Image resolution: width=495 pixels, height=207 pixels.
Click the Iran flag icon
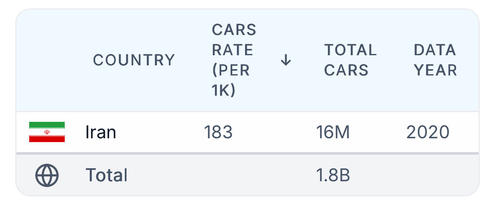click(47, 132)
